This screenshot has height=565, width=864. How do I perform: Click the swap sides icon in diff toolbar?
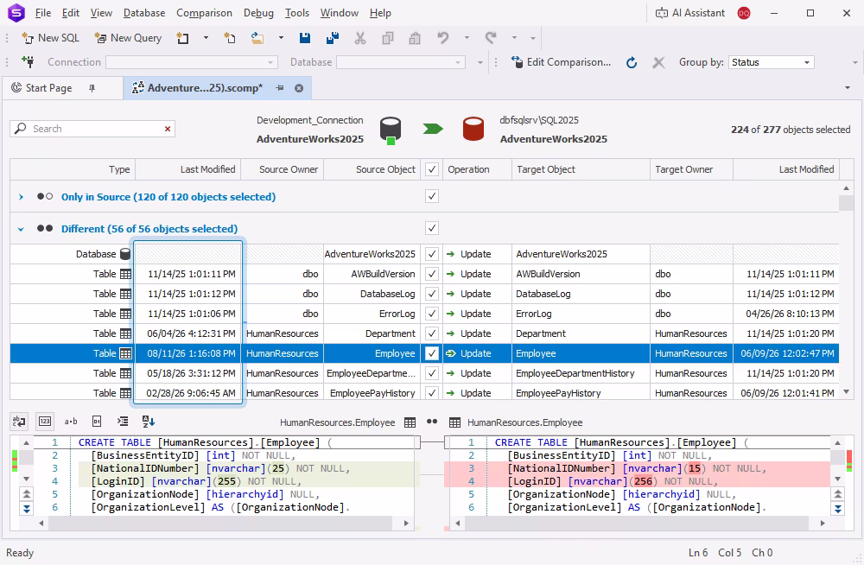pos(19,422)
